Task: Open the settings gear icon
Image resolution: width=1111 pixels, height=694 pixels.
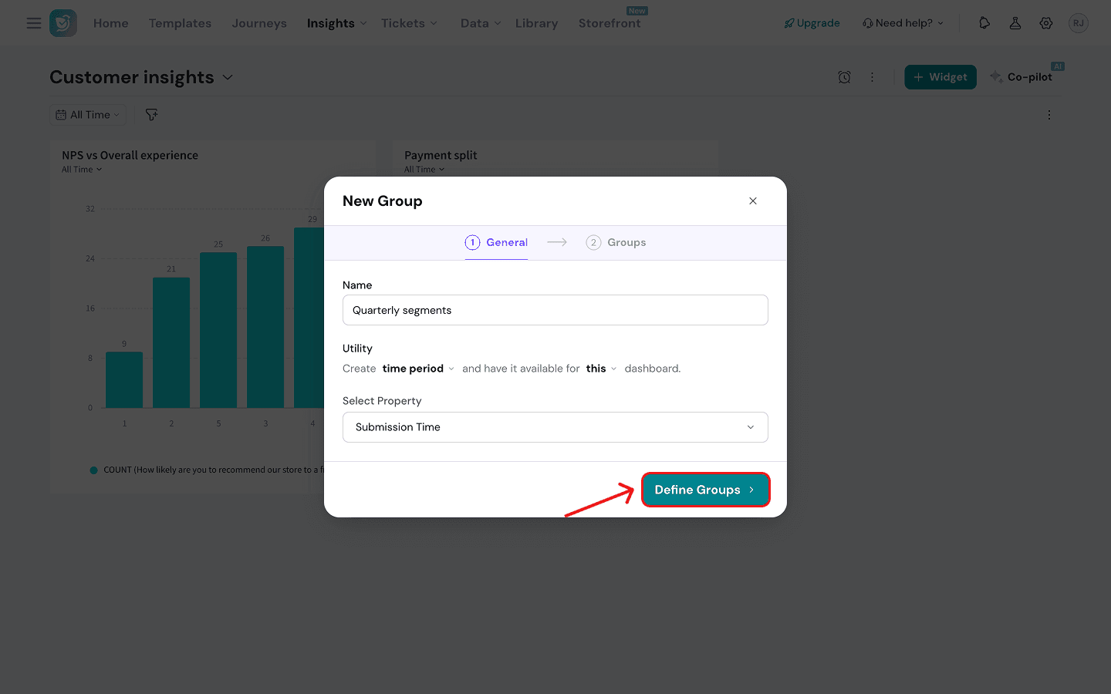Action: click(x=1046, y=23)
